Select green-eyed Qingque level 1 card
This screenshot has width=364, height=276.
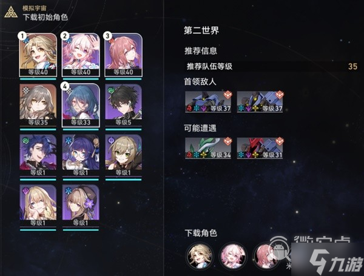point(123,155)
